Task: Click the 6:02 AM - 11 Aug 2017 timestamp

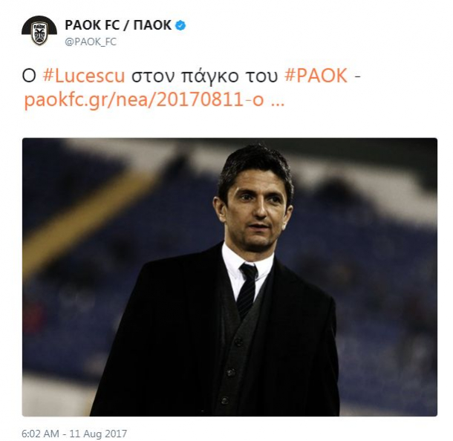Action: pos(74,434)
